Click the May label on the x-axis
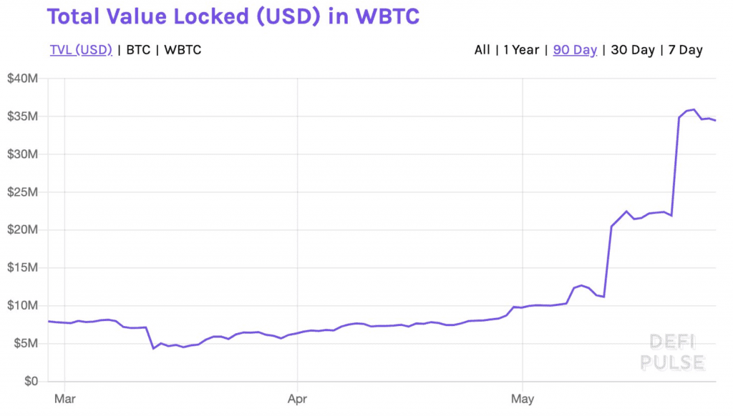The width and height of the screenshot is (733, 416). [x=523, y=399]
